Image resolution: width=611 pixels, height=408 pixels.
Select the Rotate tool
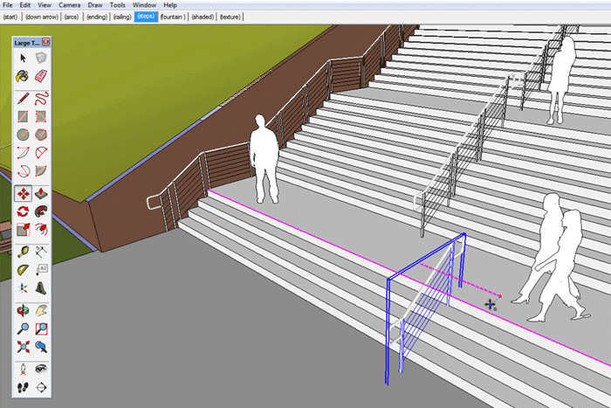click(x=23, y=211)
